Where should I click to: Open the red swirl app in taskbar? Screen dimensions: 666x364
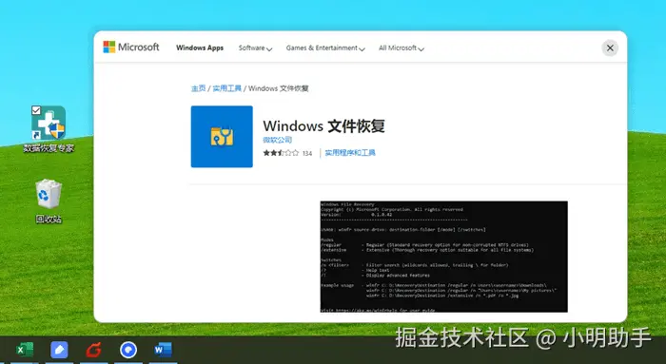(x=94, y=350)
